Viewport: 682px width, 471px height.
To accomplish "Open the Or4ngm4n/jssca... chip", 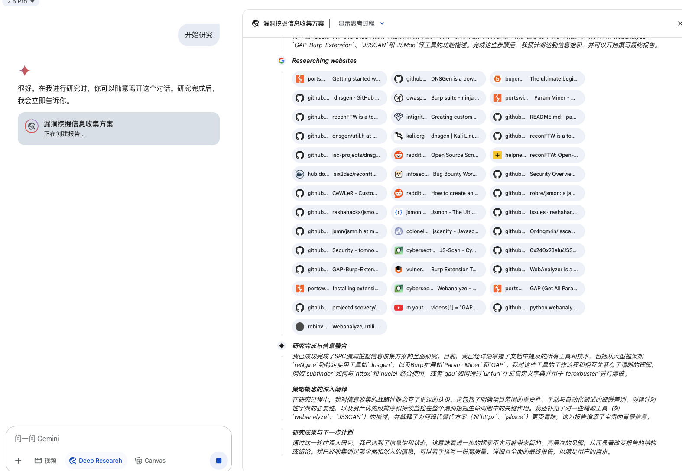I will pyautogui.click(x=537, y=231).
